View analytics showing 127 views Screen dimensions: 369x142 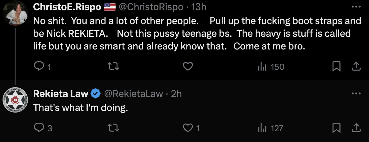(x=270, y=128)
